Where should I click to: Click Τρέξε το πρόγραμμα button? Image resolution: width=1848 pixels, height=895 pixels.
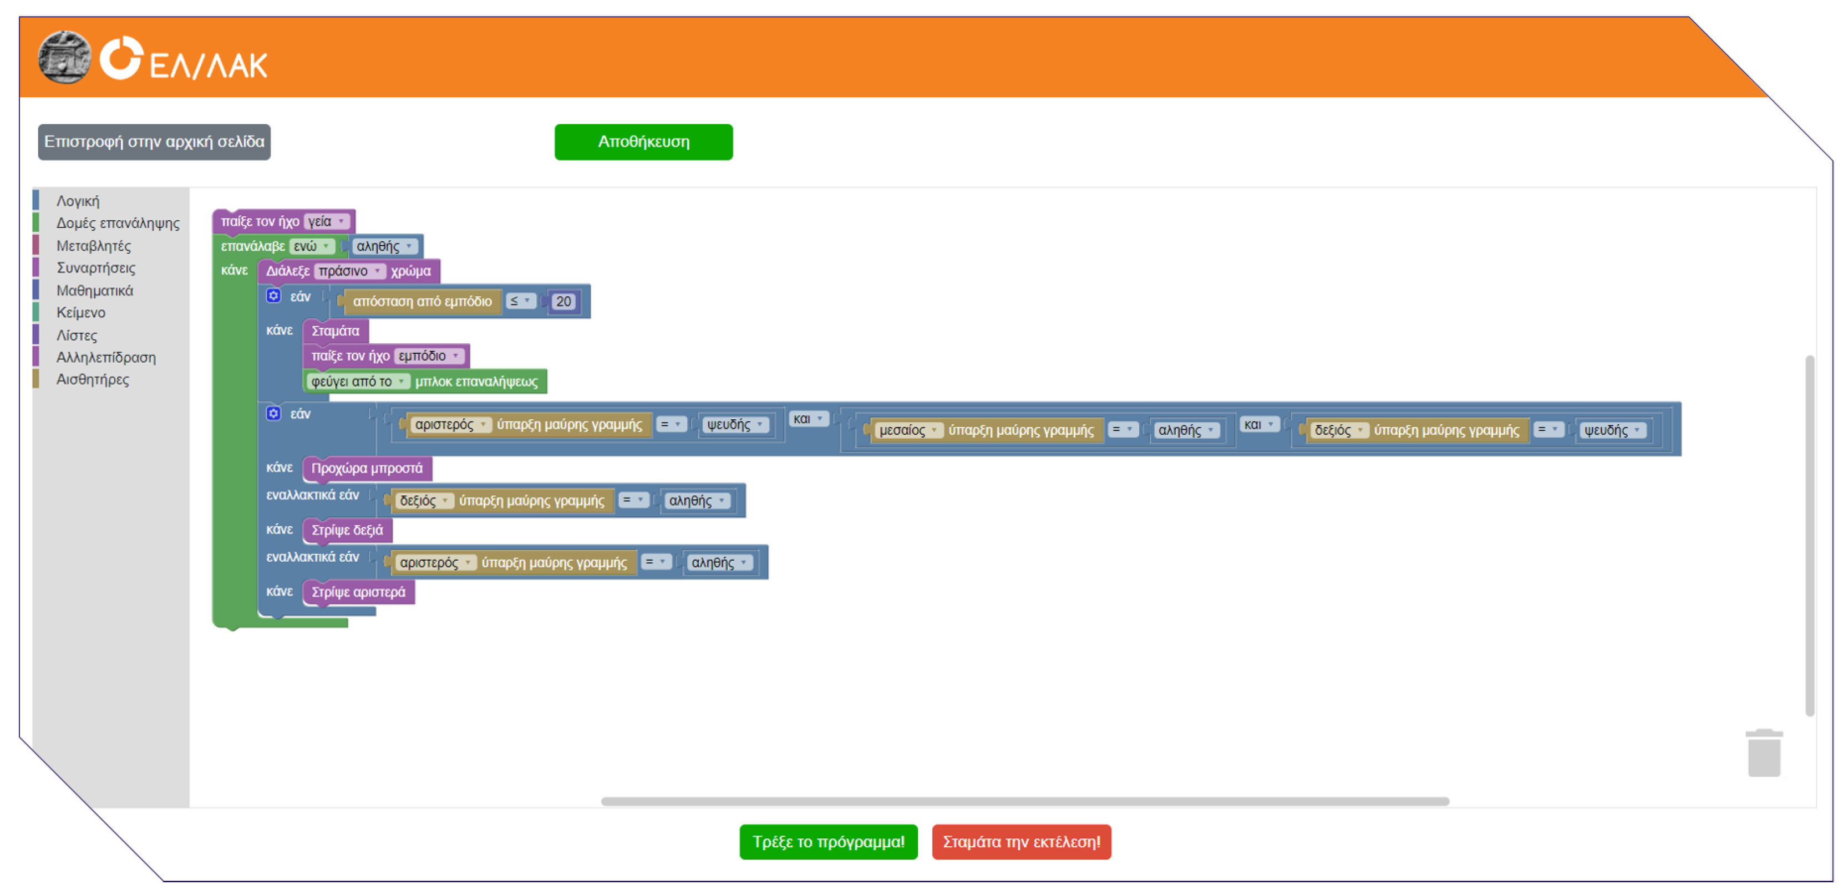pyautogui.click(x=828, y=842)
